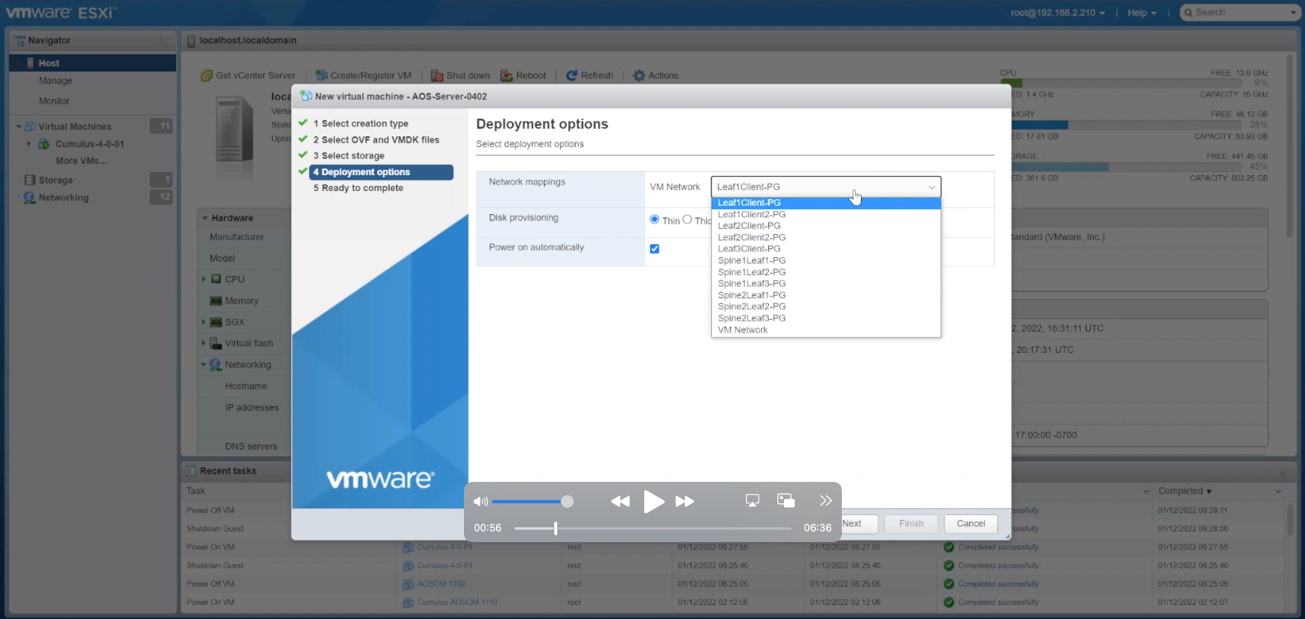
Task: Open the Actions gear menu
Action: tap(656, 75)
